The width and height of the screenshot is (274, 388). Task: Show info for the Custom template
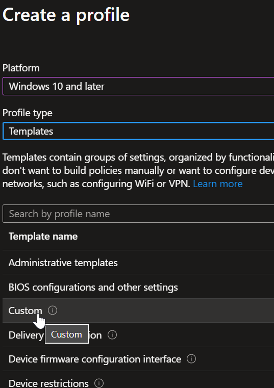pyautogui.click(x=53, y=310)
